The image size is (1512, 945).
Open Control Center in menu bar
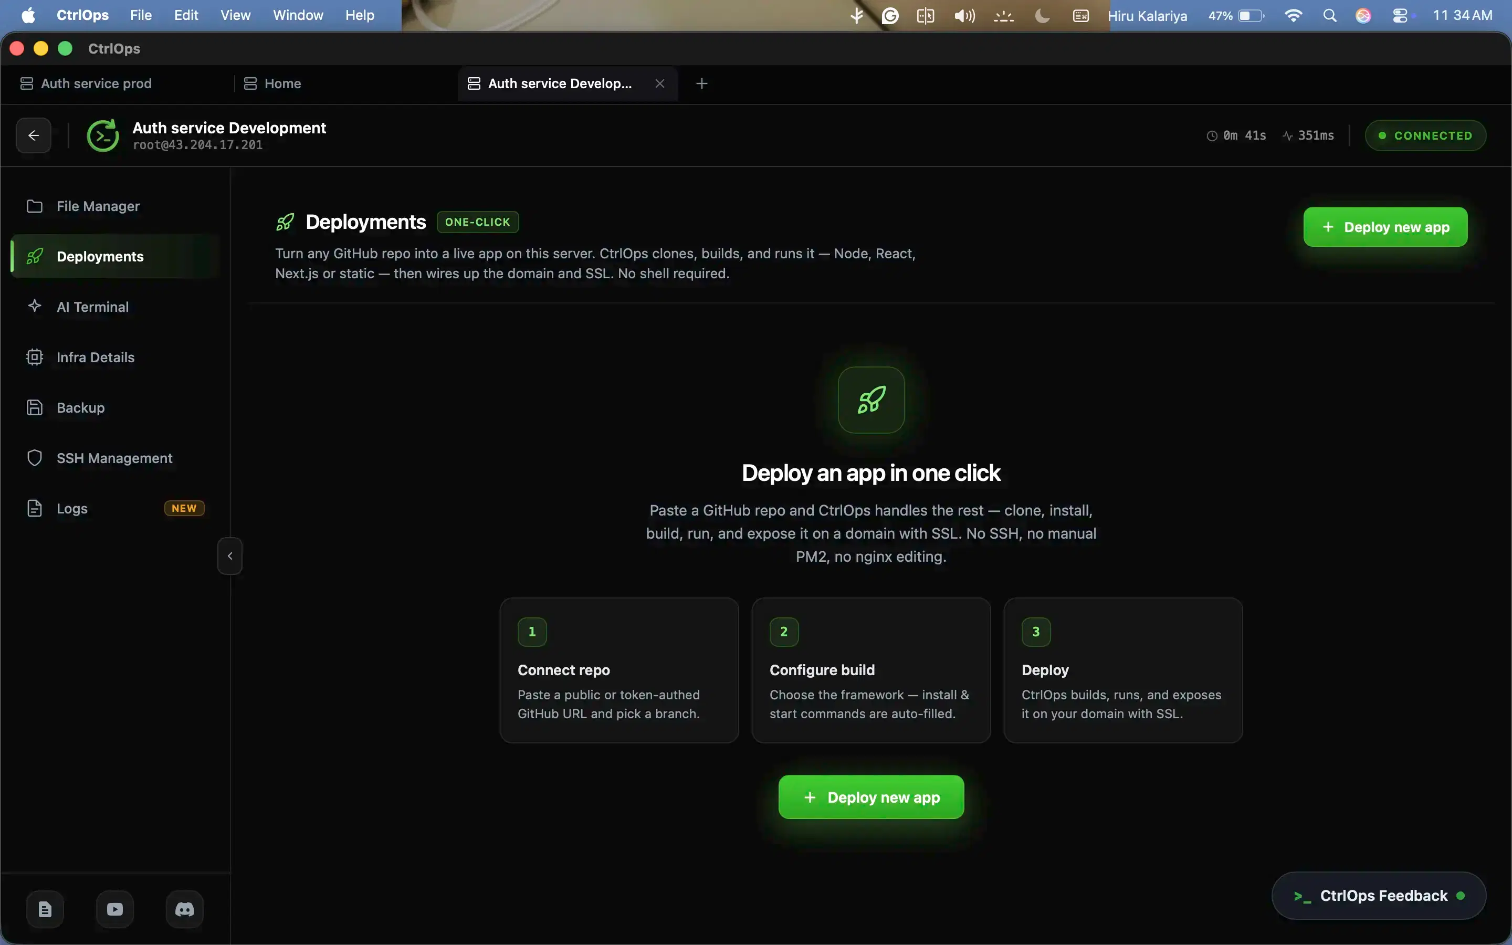point(1400,16)
